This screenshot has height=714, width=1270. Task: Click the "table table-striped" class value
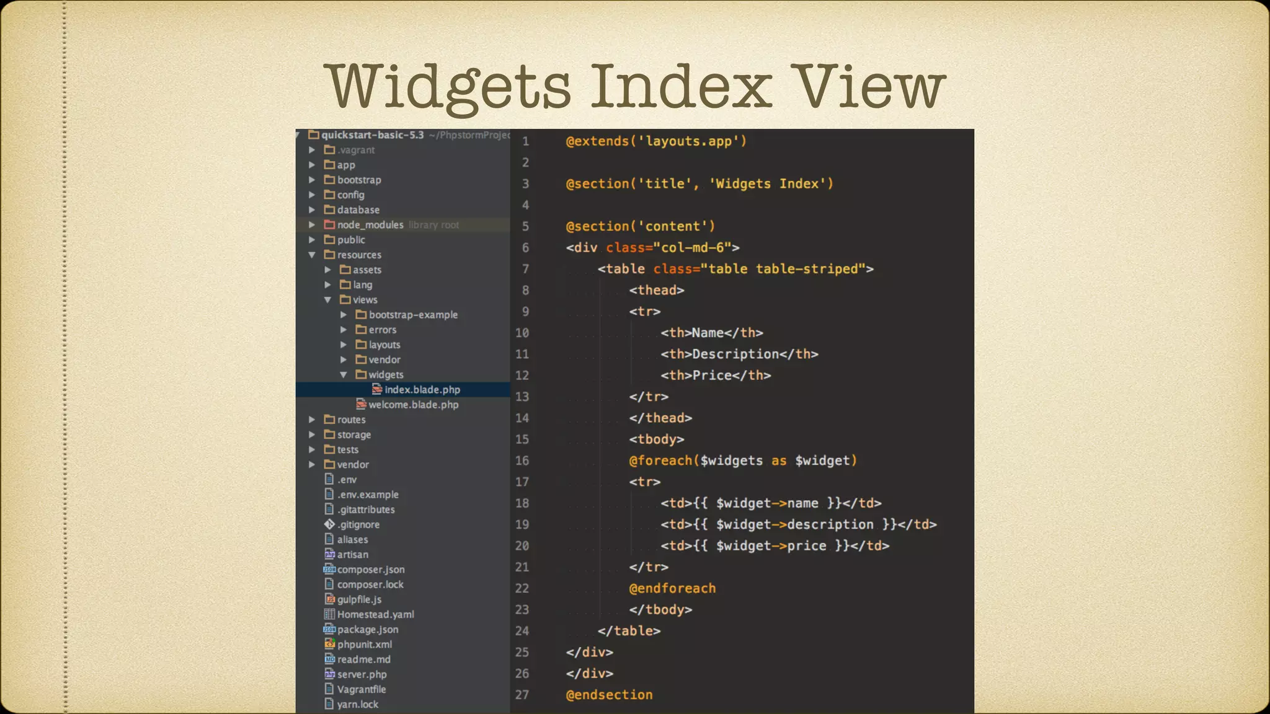pos(783,269)
